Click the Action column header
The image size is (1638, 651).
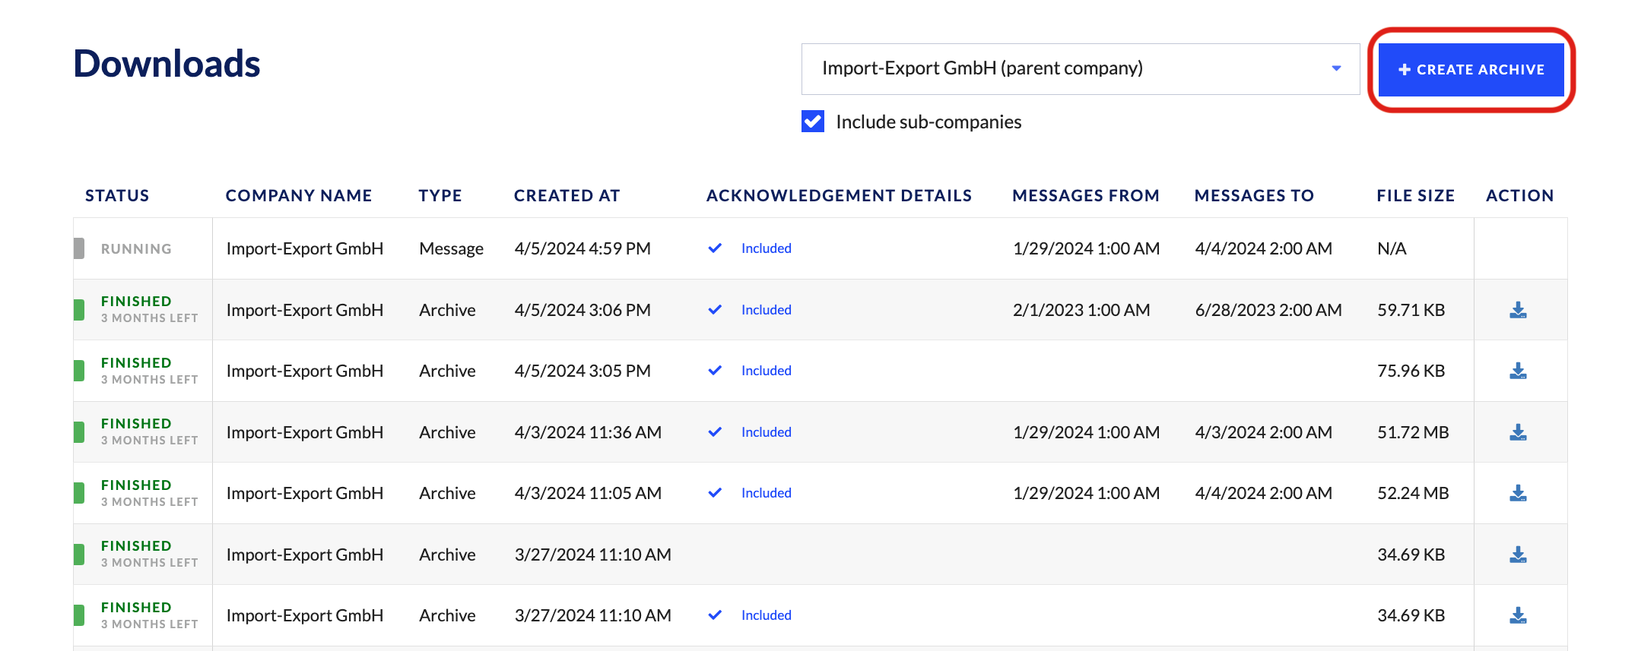[x=1519, y=196]
